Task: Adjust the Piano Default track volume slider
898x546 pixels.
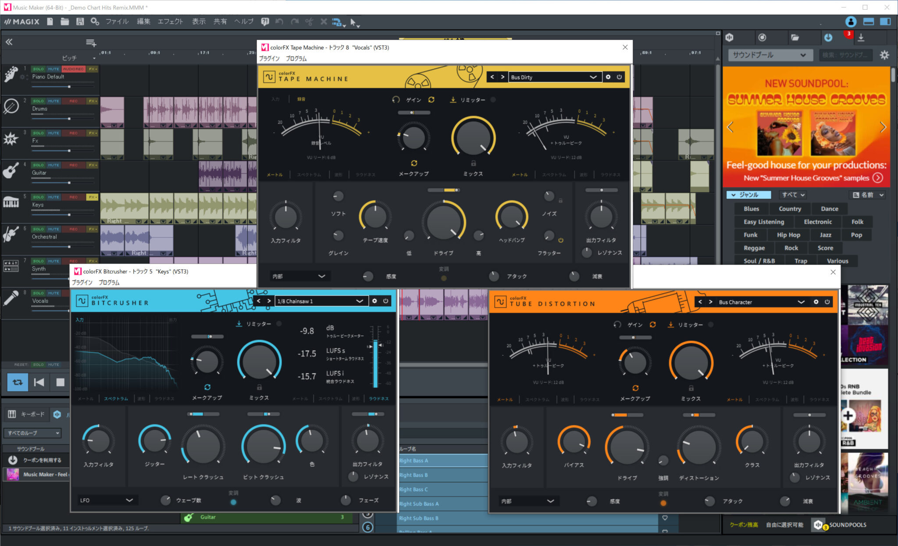Action: (69, 86)
